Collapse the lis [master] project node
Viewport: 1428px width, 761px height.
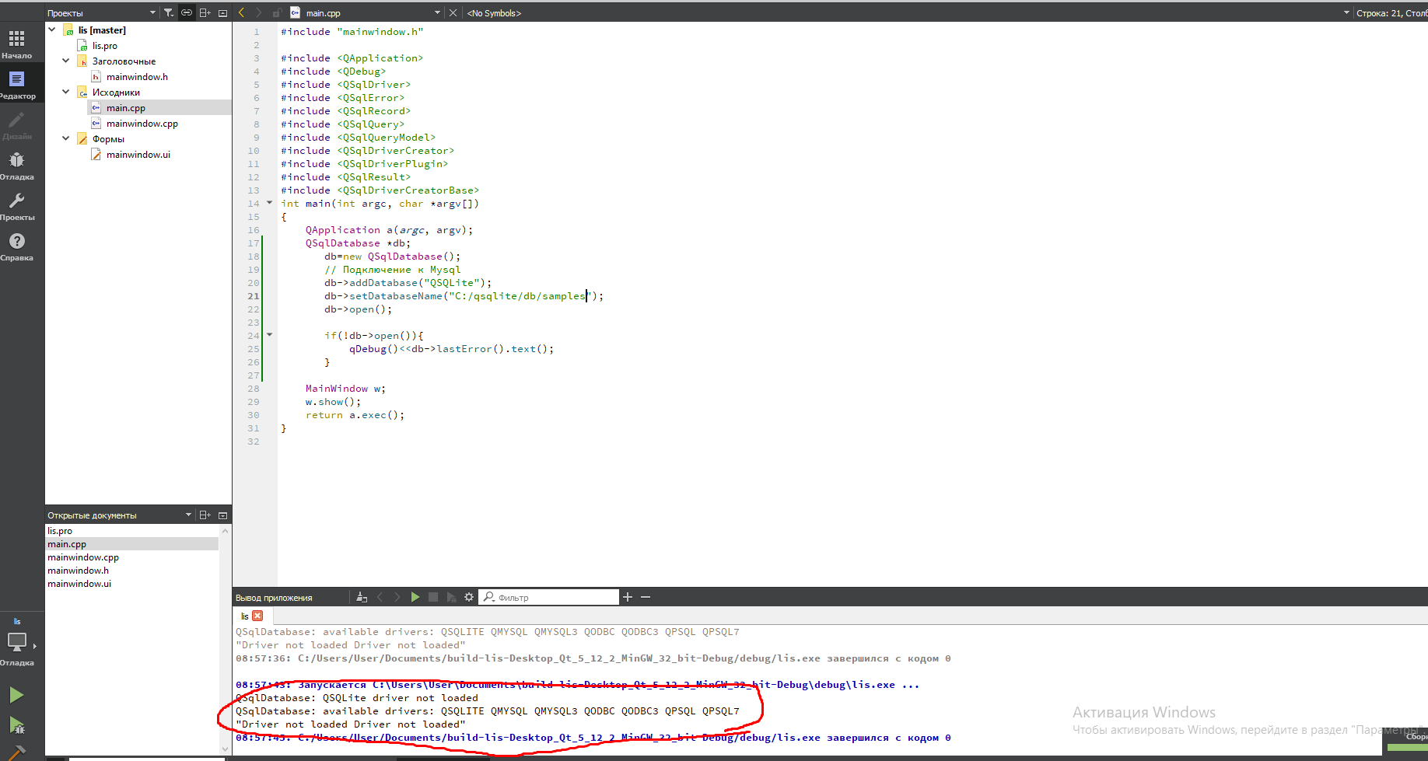click(52, 30)
